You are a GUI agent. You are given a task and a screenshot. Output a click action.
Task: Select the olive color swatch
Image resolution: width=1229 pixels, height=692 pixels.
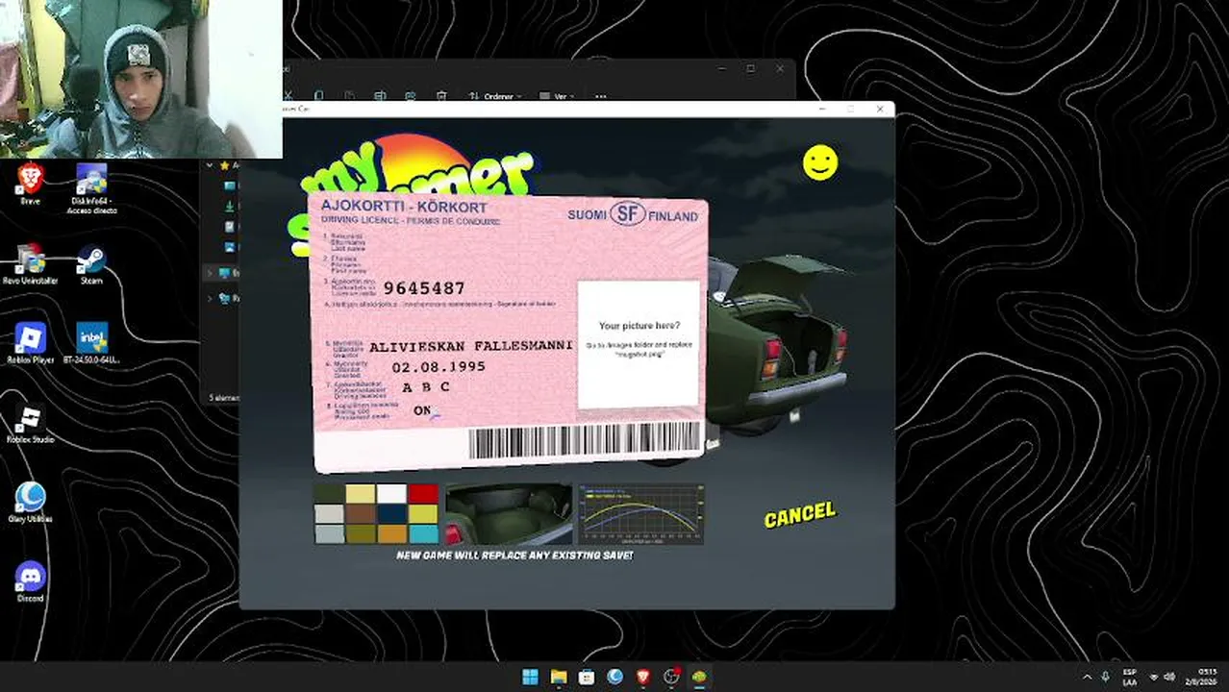pos(360,534)
